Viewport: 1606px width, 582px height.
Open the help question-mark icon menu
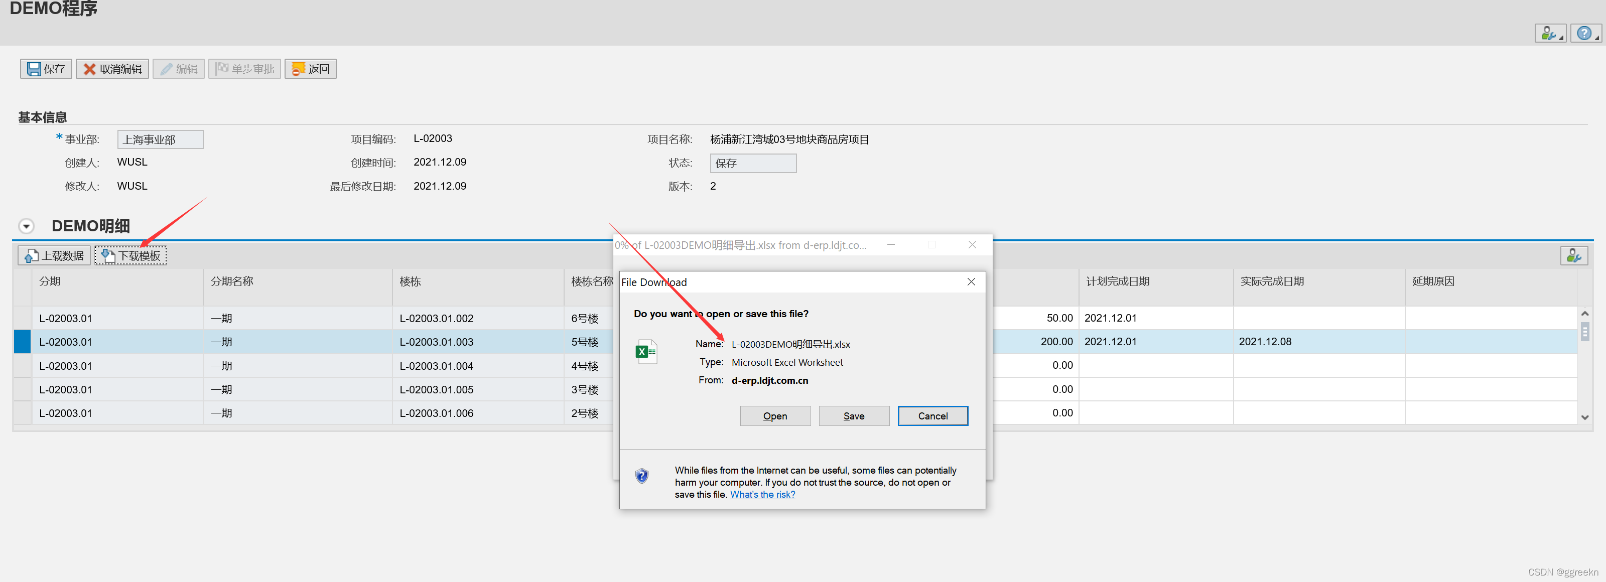[x=1584, y=33]
